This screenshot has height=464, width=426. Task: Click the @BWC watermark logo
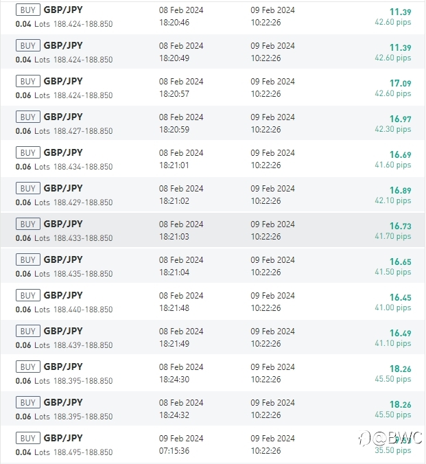[x=390, y=438]
